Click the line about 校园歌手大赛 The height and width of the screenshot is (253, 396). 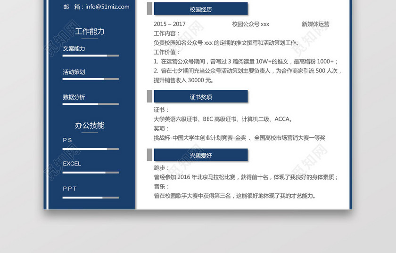235,196
